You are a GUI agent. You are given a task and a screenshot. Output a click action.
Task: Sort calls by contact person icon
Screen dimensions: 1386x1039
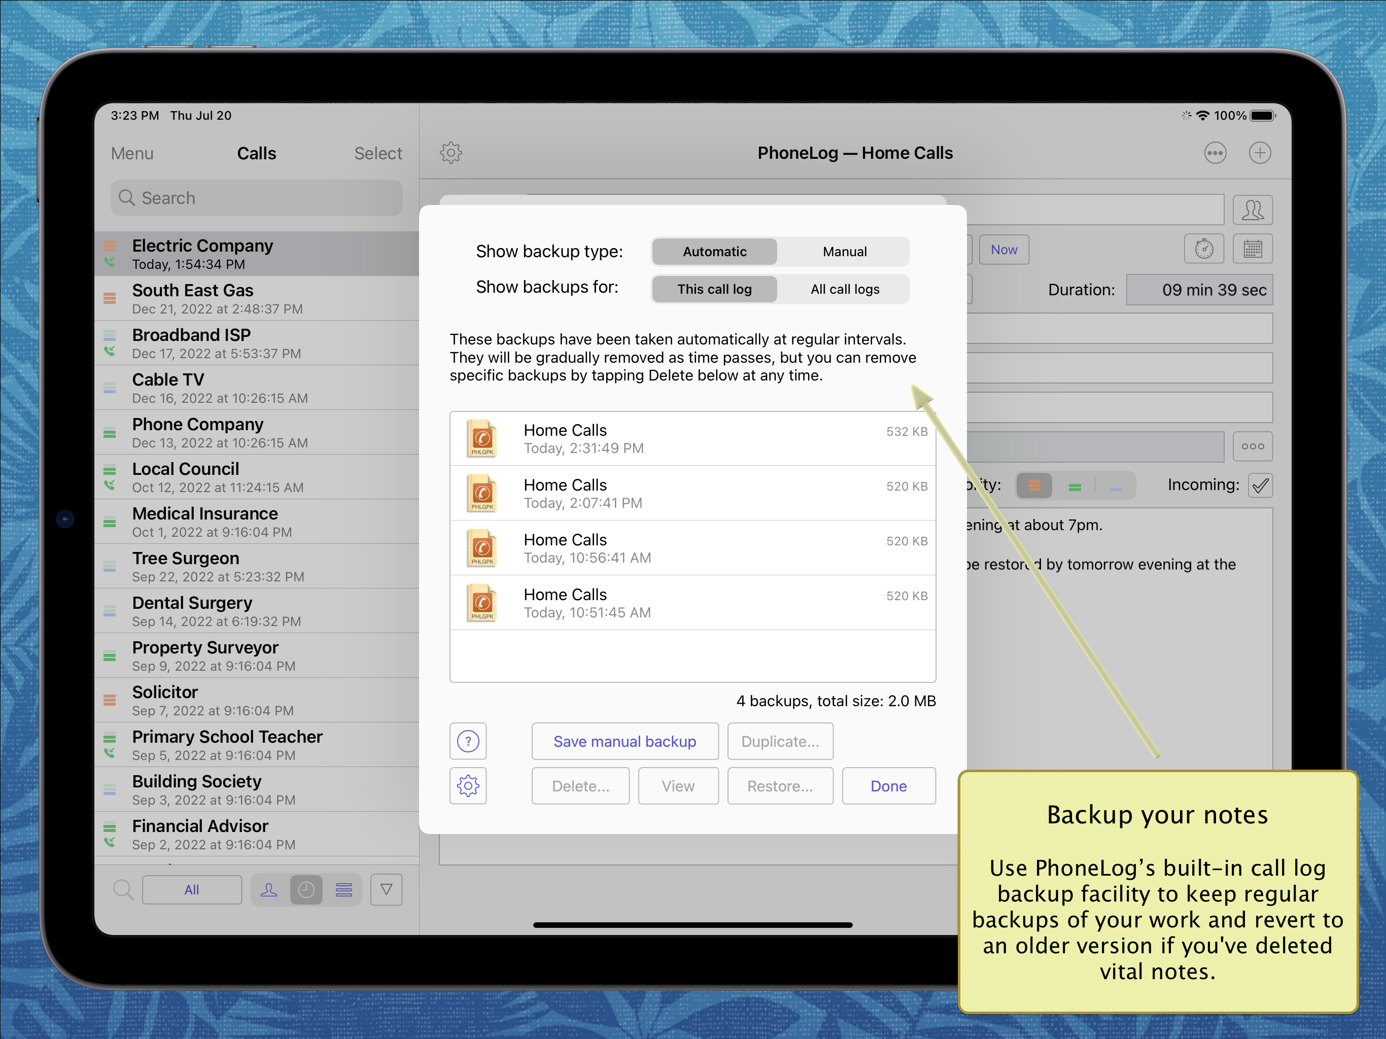[x=269, y=890]
